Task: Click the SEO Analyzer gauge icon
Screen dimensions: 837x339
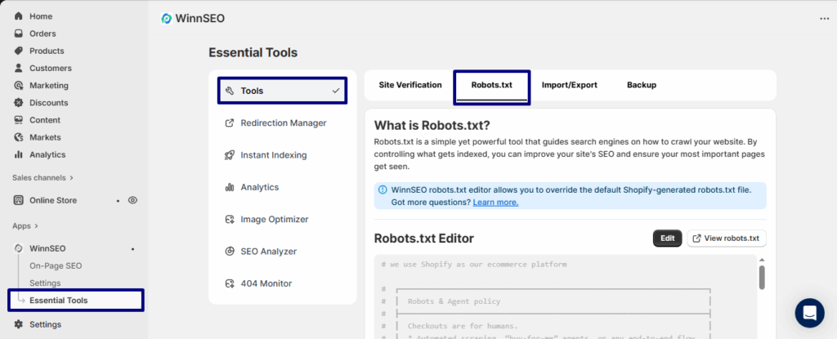Action: tap(230, 252)
